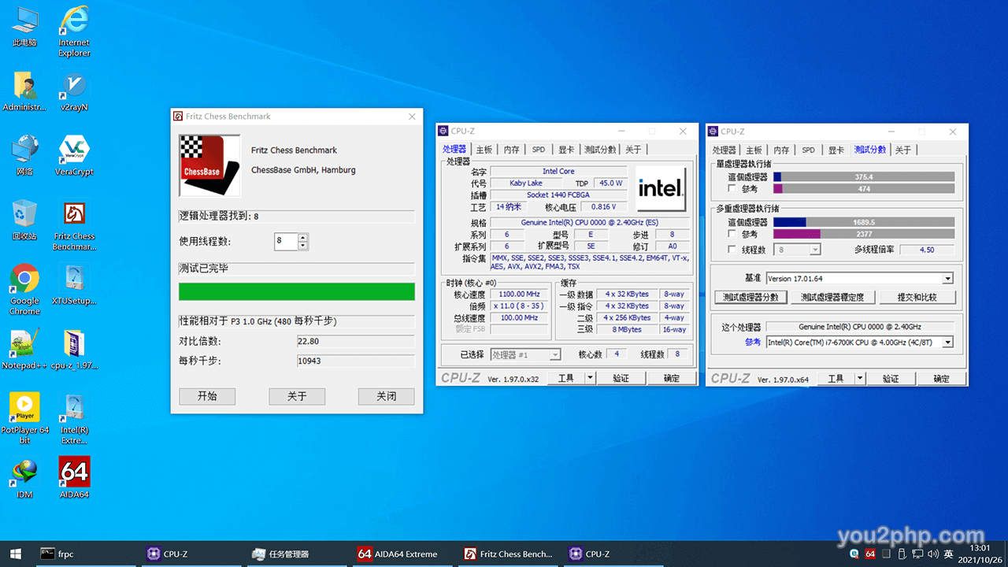Select the v2rayN desktop shortcut
1008x567 pixels.
tap(74, 91)
